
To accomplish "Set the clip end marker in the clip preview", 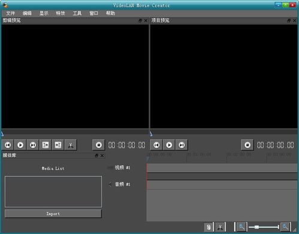I will [x=58, y=145].
